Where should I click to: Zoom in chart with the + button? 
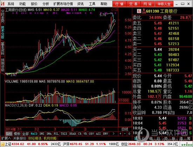(x=120, y=134)
